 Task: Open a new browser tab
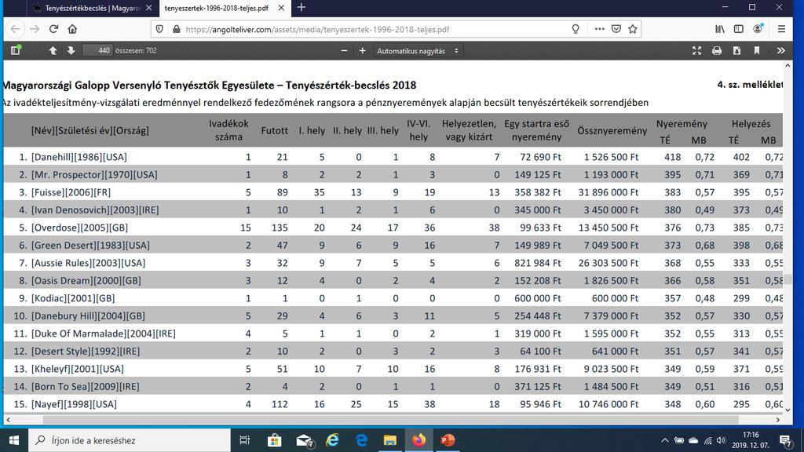(301, 8)
